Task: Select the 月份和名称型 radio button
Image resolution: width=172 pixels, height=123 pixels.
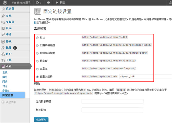Action: [37, 53]
